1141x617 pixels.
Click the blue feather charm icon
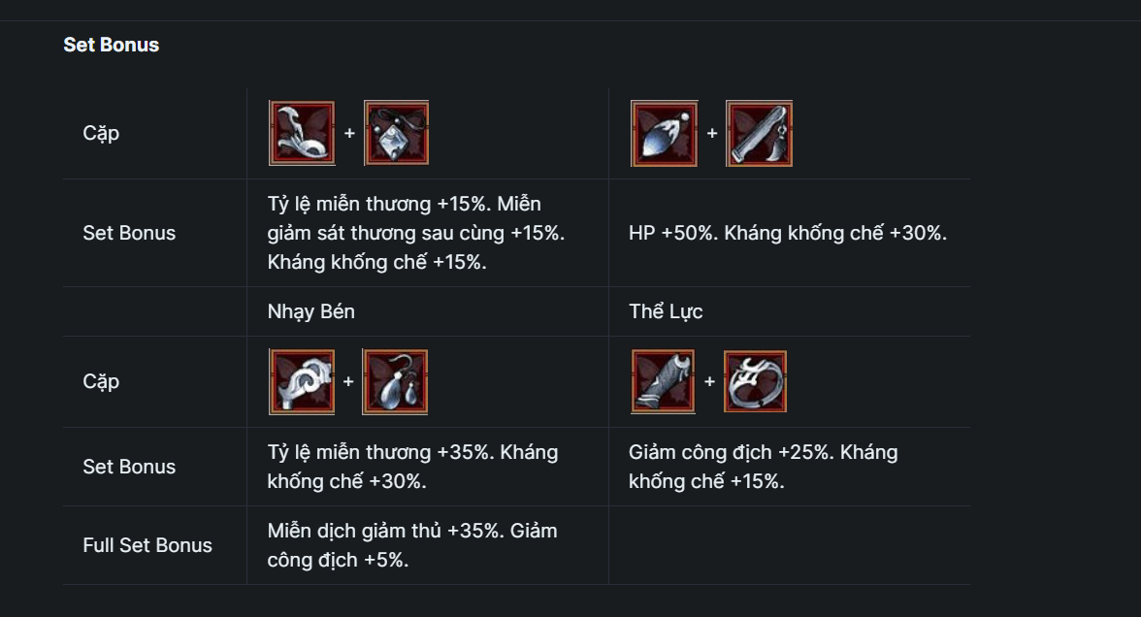point(665,133)
